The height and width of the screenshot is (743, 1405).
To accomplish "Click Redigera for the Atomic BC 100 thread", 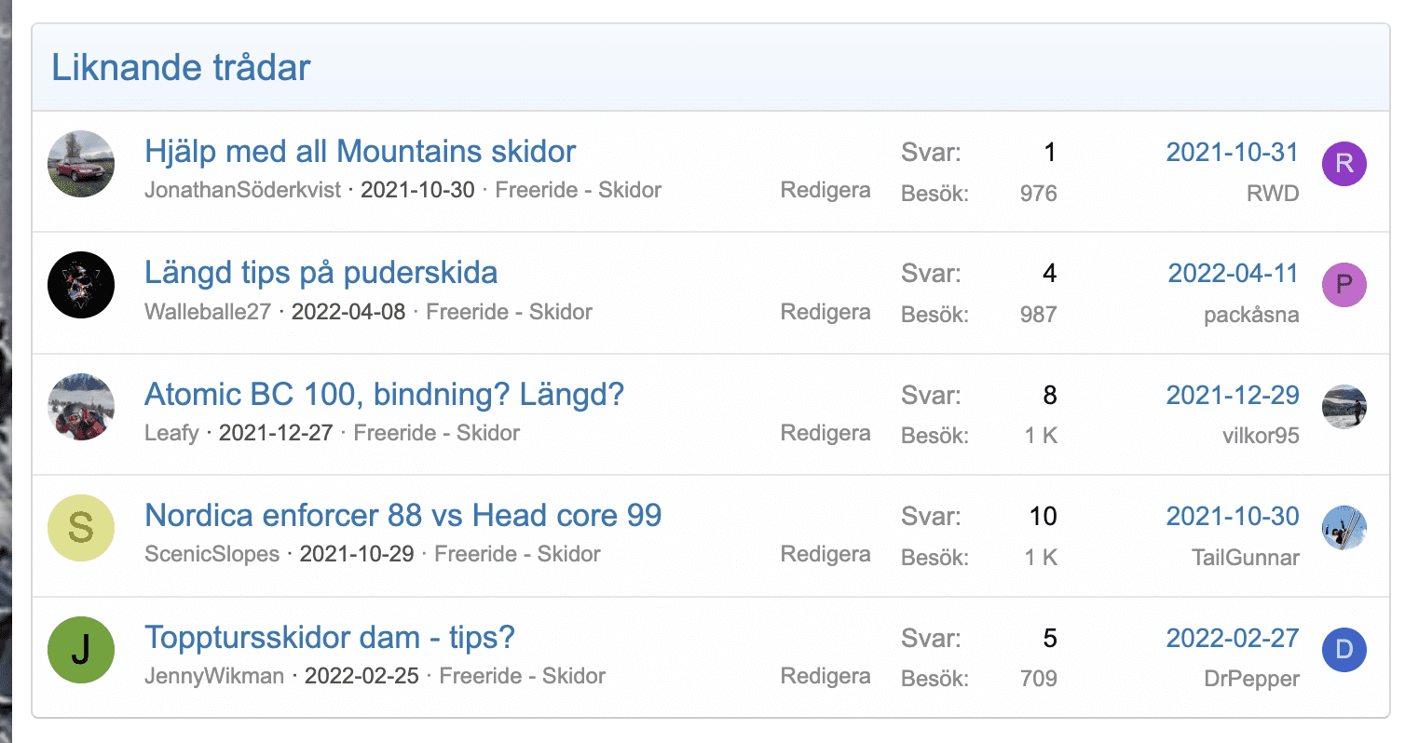I will point(825,433).
